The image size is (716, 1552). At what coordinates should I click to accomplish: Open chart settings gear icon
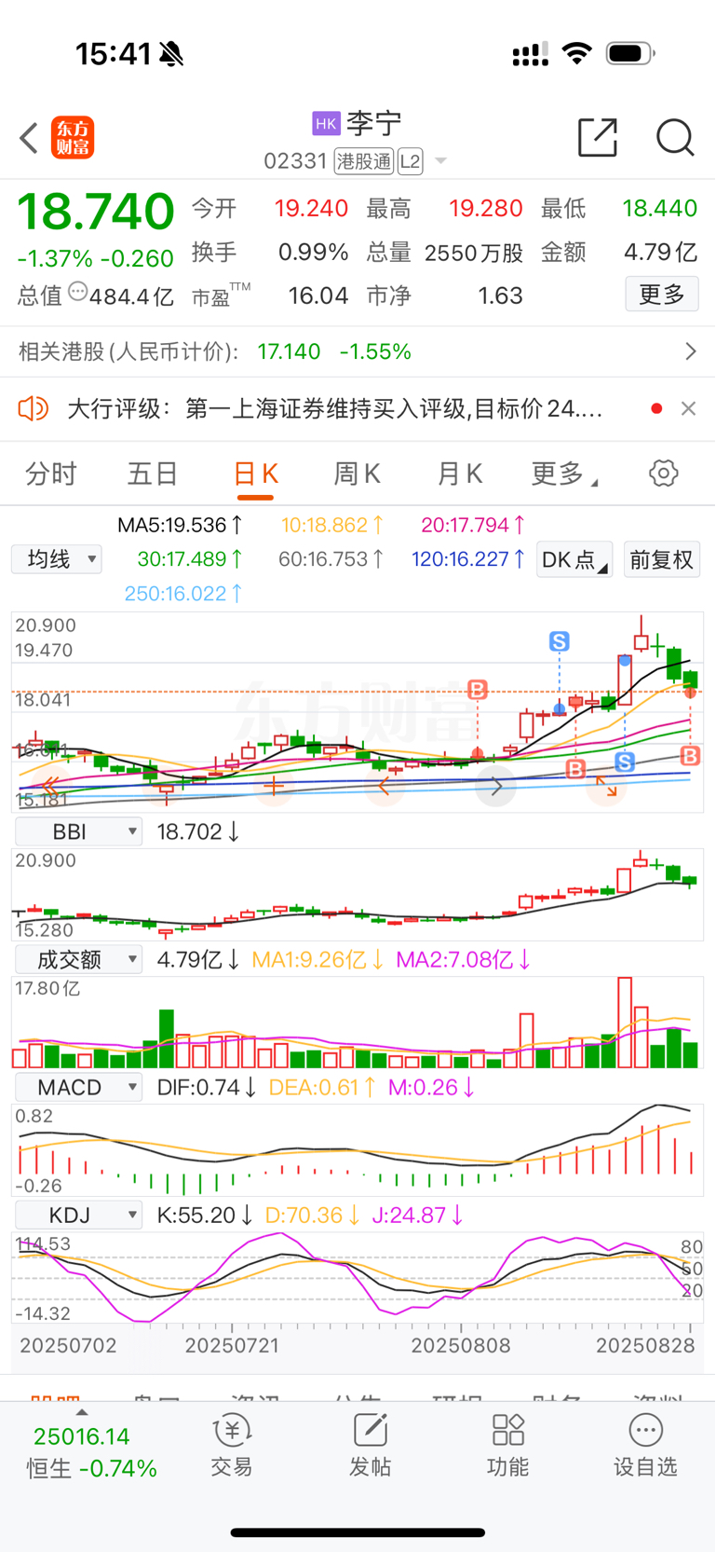(x=663, y=473)
